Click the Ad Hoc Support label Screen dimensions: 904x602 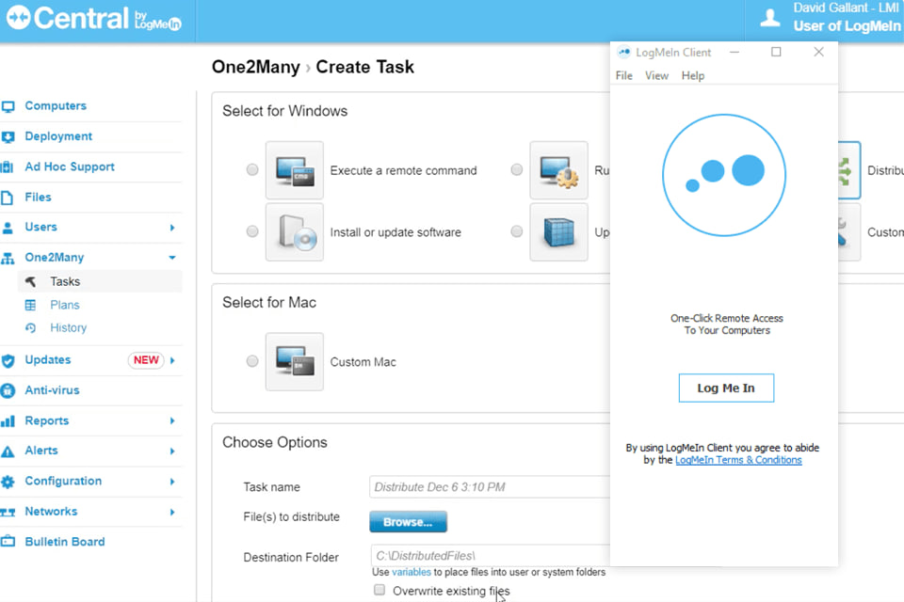click(x=70, y=167)
